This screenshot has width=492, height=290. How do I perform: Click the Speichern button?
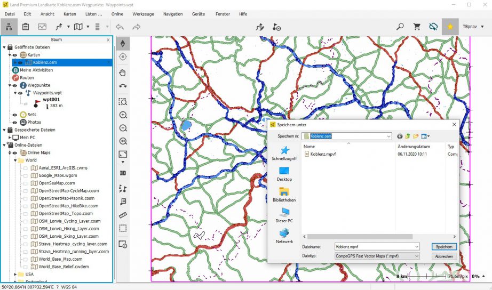[444, 247]
